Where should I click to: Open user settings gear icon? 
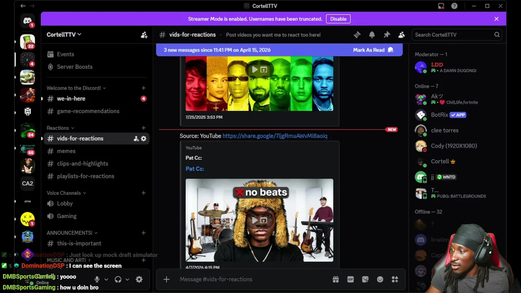click(x=139, y=280)
